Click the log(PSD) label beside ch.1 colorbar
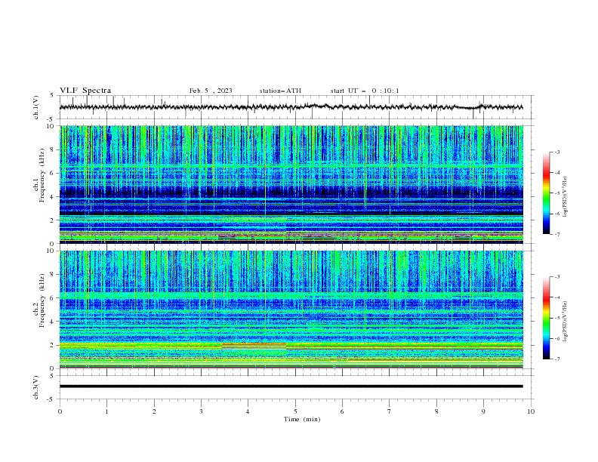 click(566, 197)
